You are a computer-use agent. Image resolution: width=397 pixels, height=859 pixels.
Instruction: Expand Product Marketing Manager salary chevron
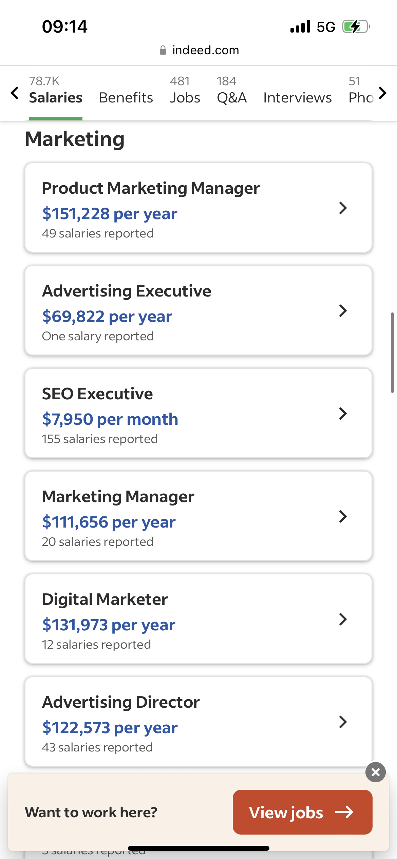click(343, 208)
